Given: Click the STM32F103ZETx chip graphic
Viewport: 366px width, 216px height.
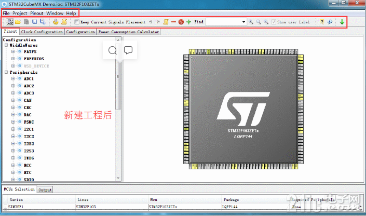Looking at the screenshot, I should (243, 109).
